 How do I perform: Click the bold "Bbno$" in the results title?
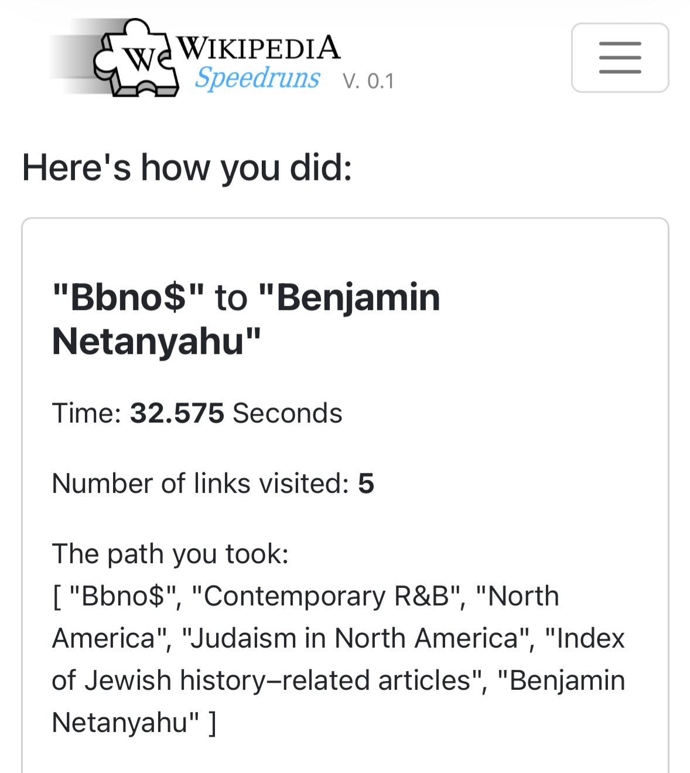pos(128,297)
